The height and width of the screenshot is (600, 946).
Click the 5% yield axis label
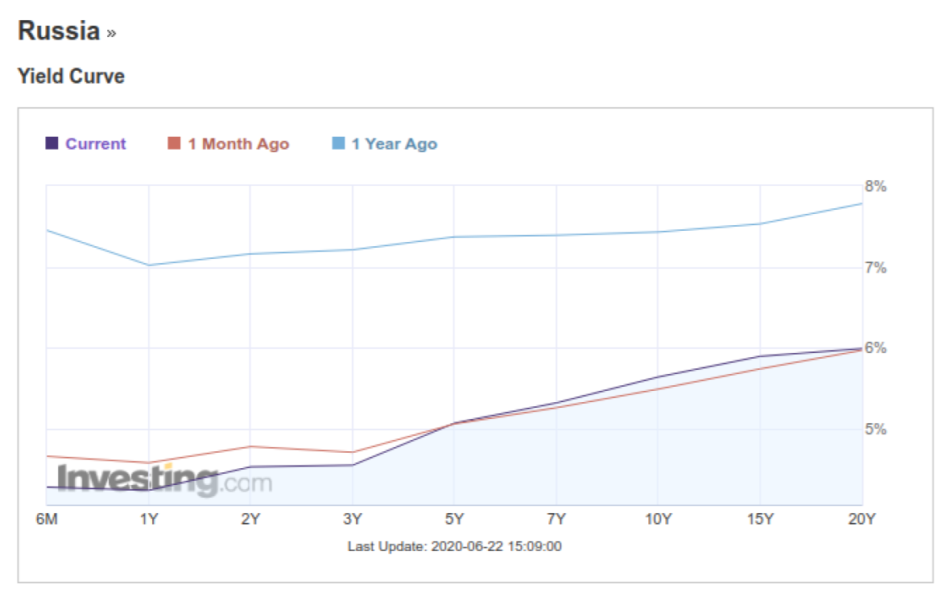[x=875, y=429]
